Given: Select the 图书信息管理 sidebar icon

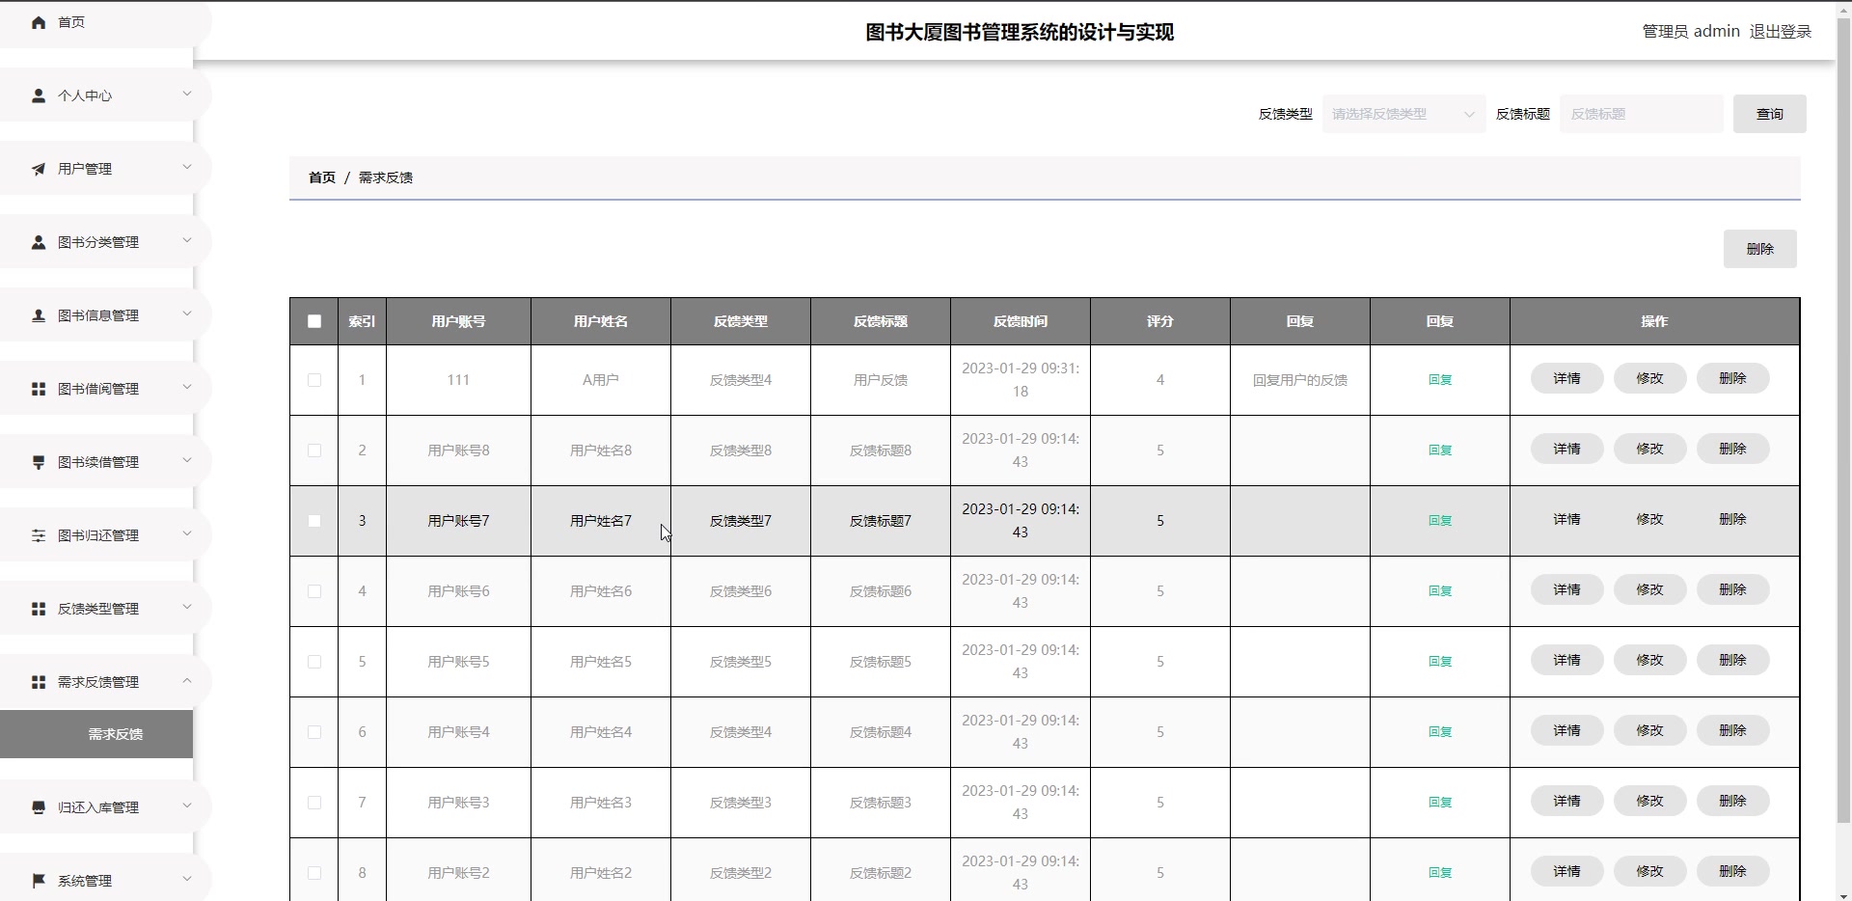Looking at the screenshot, I should (x=39, y=315).
